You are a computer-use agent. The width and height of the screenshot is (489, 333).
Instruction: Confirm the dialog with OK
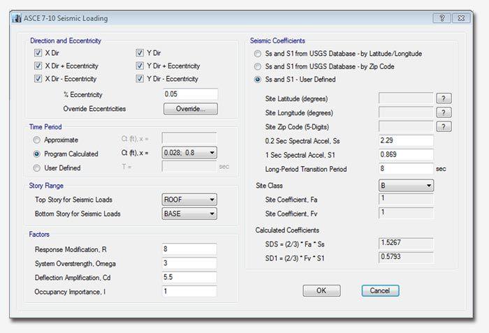(x=321, y=290)
